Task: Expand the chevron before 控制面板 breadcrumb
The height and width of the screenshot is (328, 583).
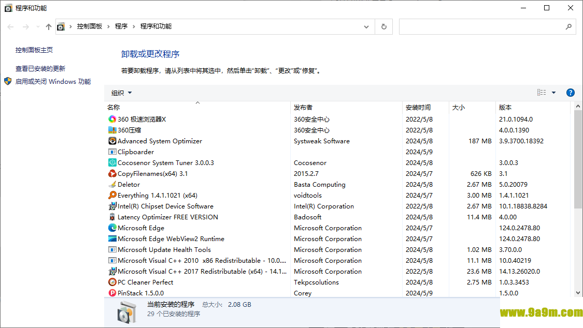Action: point(70,27)
